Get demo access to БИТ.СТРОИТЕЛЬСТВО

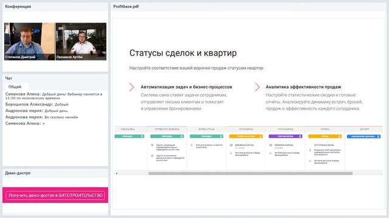pos(55,195)
